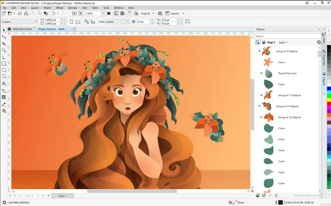This screenshot has width=331, height=206.
Task: Select the Polygon tool
Action: (4, 76)
